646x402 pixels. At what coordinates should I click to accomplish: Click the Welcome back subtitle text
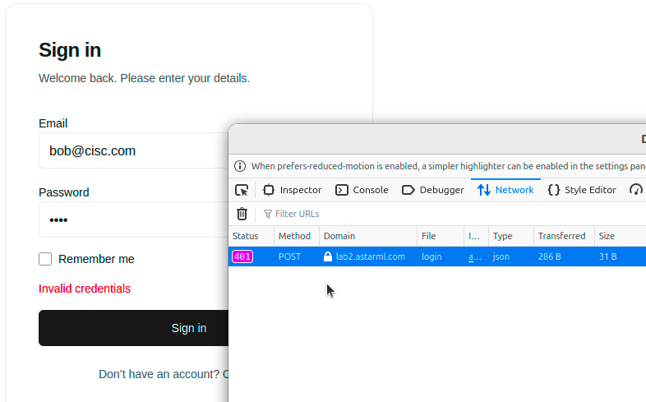tap(144, 78)
